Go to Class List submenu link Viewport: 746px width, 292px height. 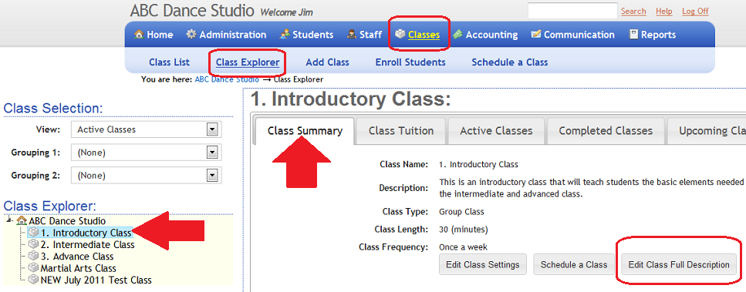tap(170, 62)
